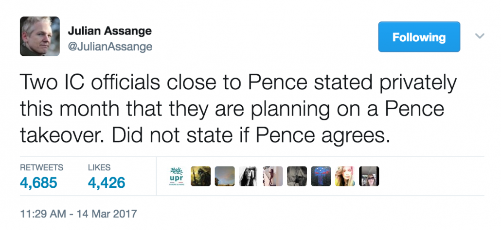Click the RETWEETS label

[x=41, y=167]
